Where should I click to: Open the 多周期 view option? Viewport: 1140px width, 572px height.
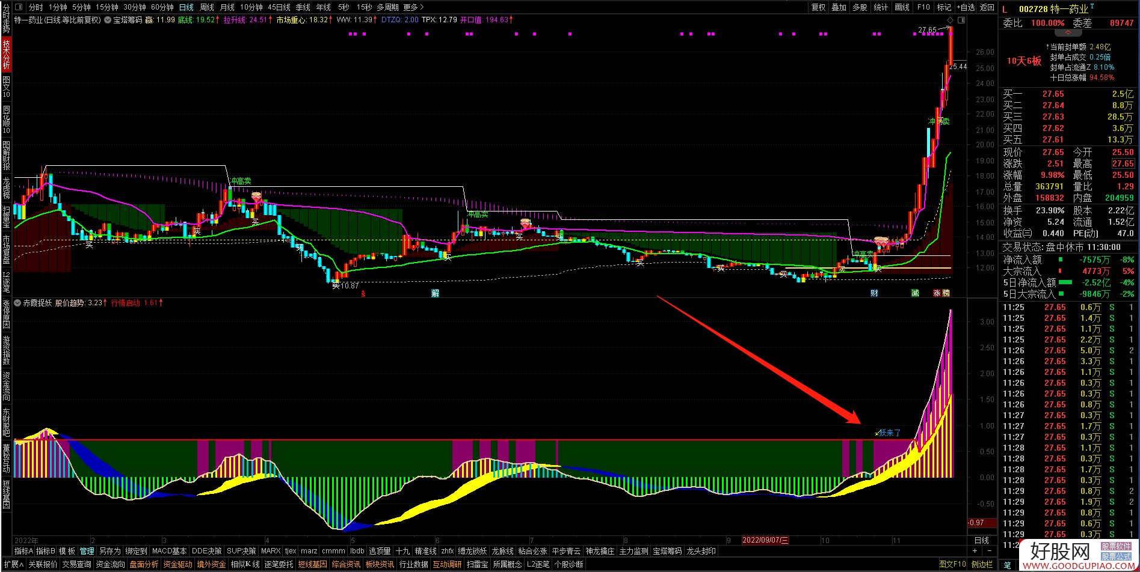(388, 7)
